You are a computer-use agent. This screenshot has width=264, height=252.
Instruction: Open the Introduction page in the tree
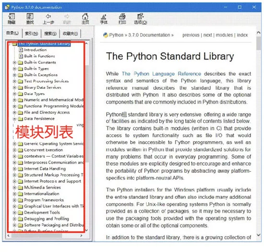(35, 50)
